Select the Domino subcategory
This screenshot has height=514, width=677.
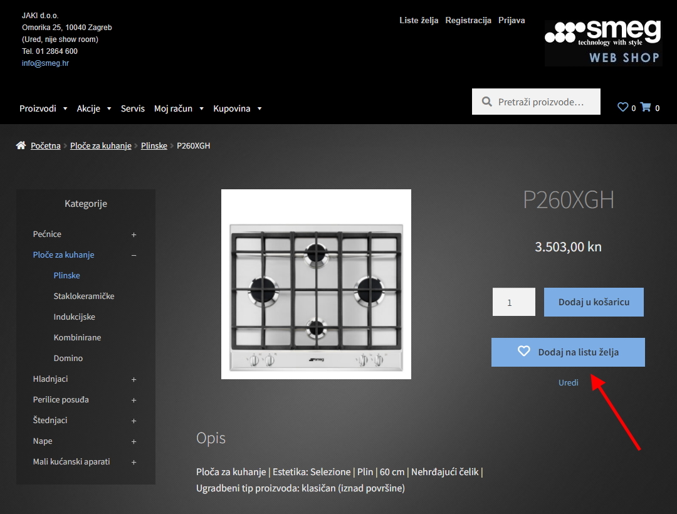point(68,358)
